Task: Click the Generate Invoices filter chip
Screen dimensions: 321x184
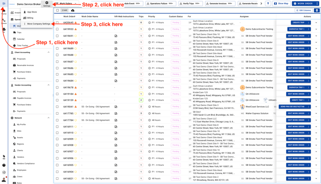Action: click(x=220, y=3)
